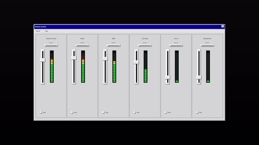Click the 'CD Audio' channel heading
Image resolution: width=259 pixels, height=145 pixels.
tap(145, 39)
